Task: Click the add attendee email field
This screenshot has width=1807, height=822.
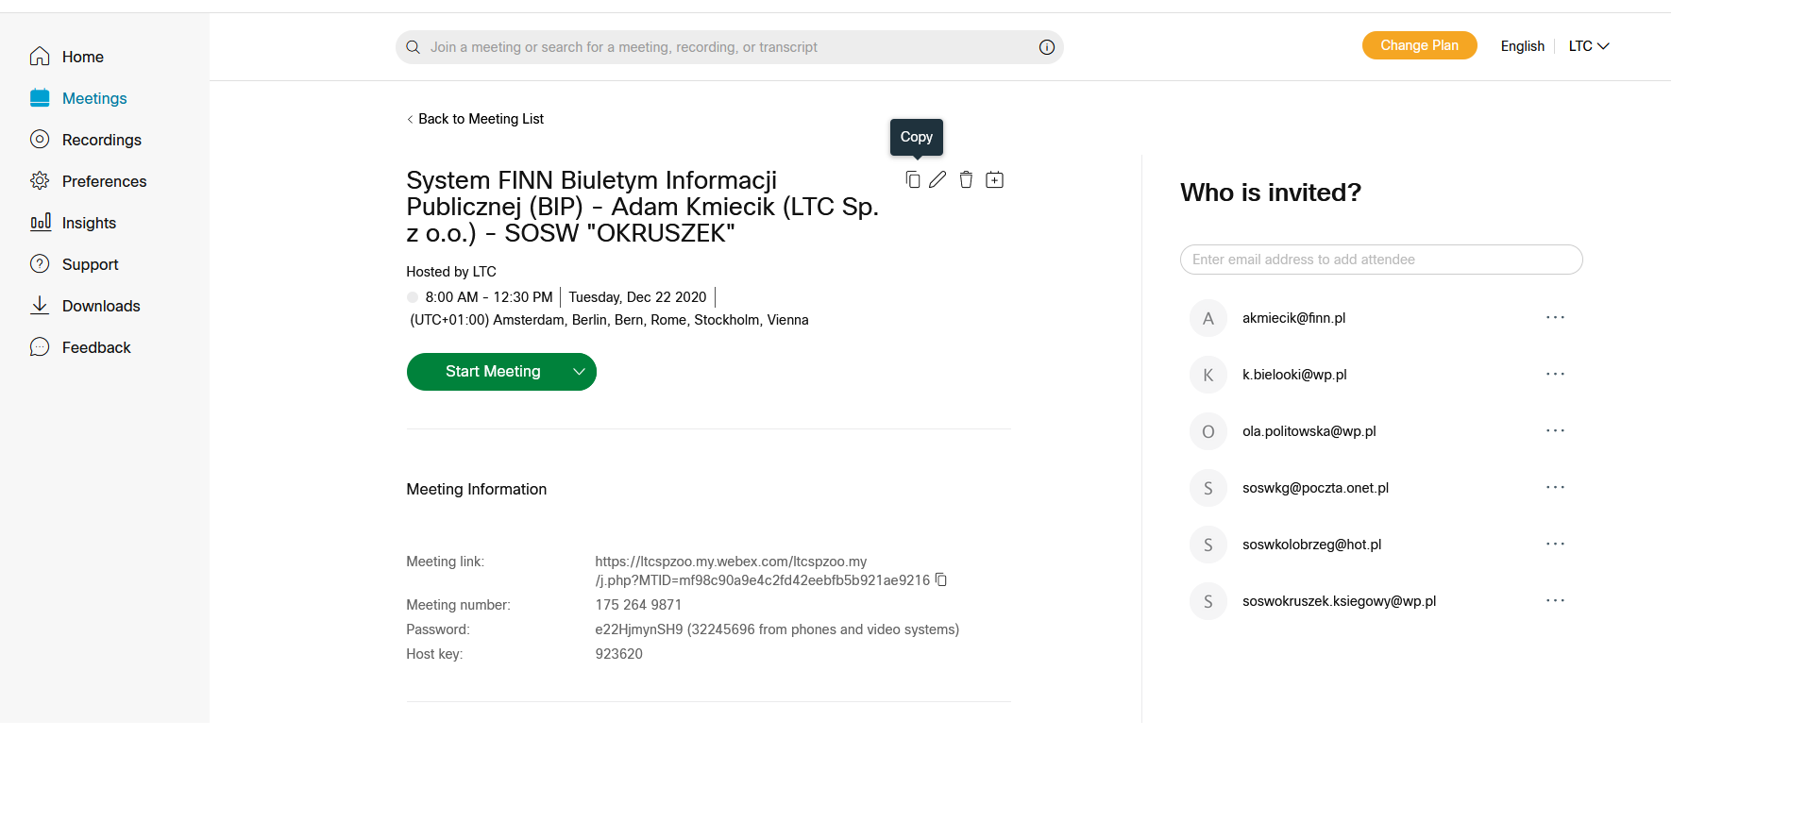Action: [1380, 260]
